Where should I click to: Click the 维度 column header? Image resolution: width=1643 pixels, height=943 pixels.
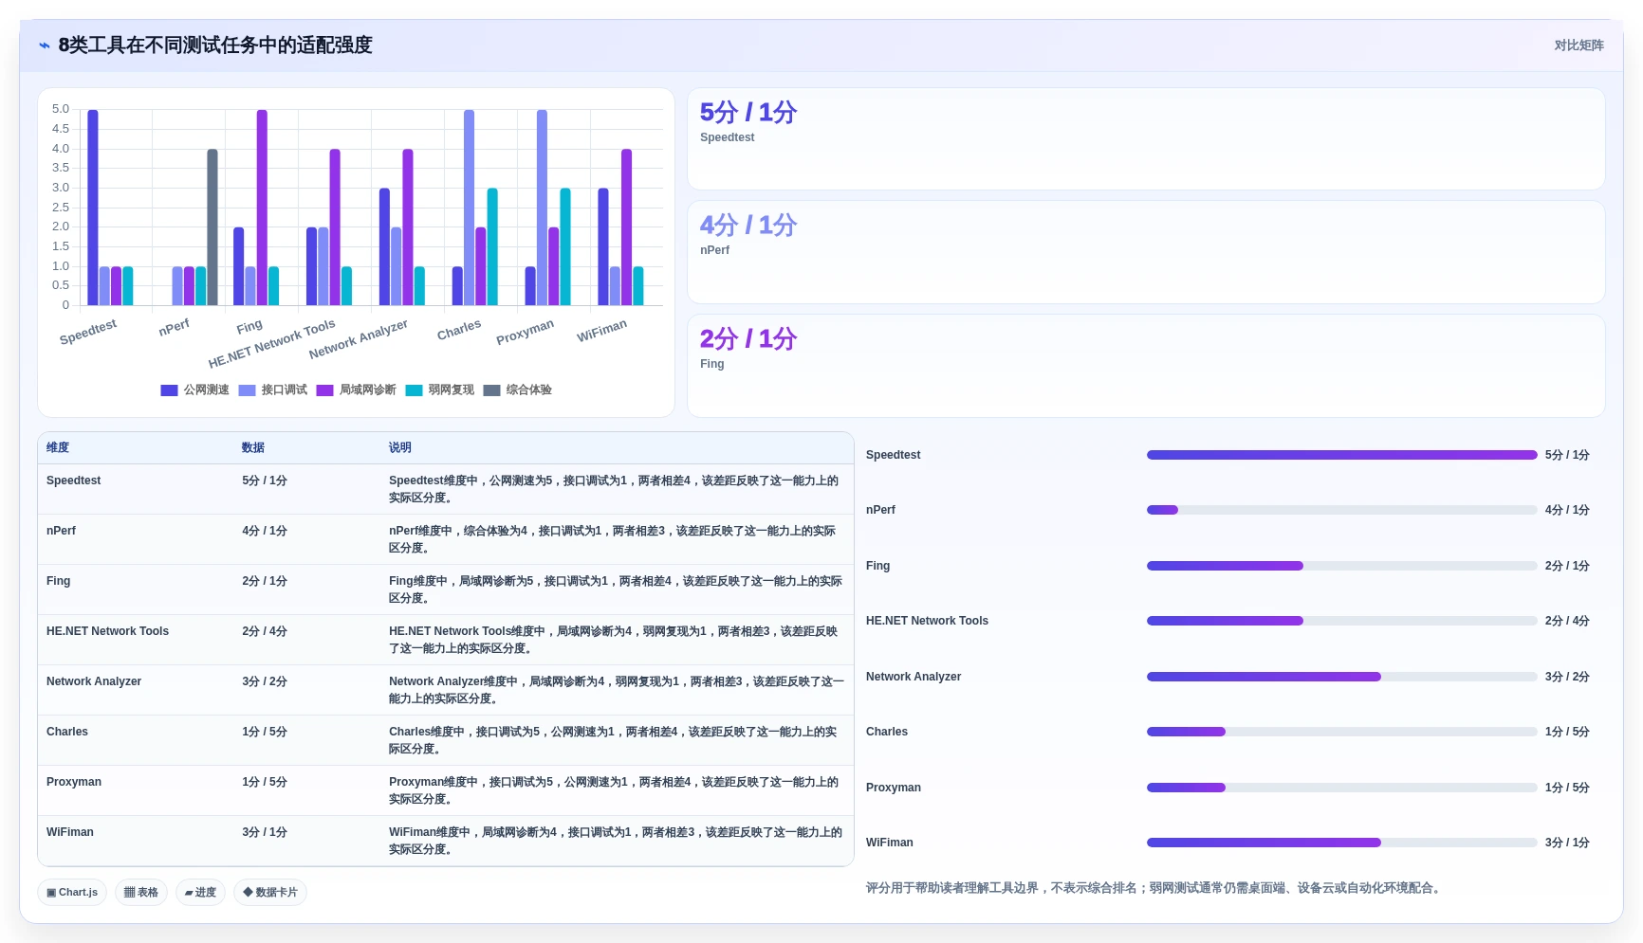(58, 447)
